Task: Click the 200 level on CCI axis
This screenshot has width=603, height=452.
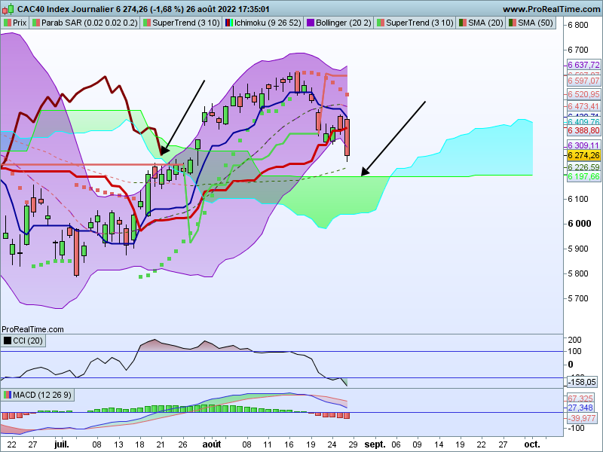Action: click(575, 340)
